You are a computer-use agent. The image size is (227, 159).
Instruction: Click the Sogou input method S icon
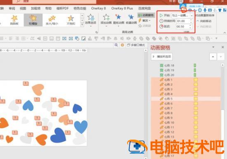[184, 10]
